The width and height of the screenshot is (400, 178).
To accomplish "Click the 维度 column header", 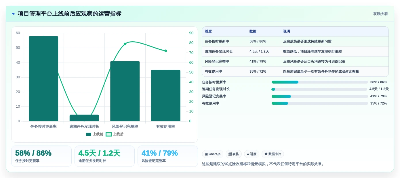I will pos(208,32).
